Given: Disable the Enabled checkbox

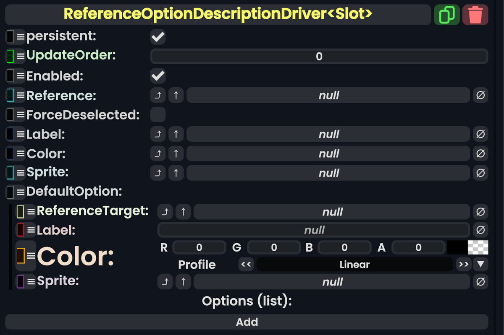Looking at the screenshot, I should click(158, 76).
